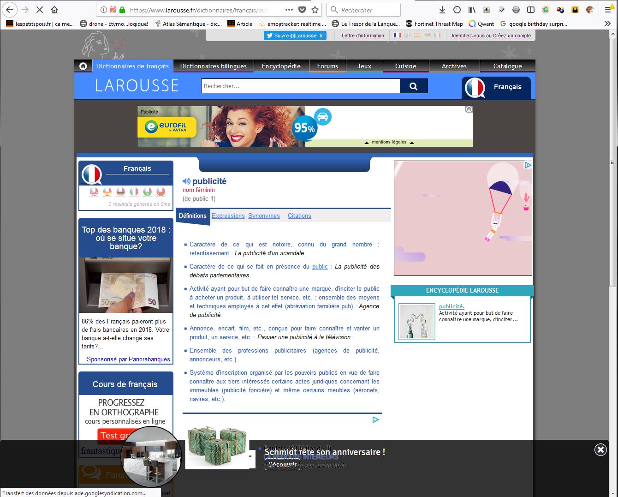The image size is (618, 497).
Task: Click into the Larousse Rechercher search field
Action: [x=300, y=86]
